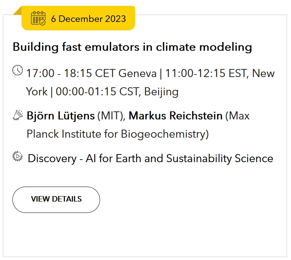Click the 00:00-01:15 CST, Beijing time text
Viewport: 291px width, 260px height.
tap(117, 92)
